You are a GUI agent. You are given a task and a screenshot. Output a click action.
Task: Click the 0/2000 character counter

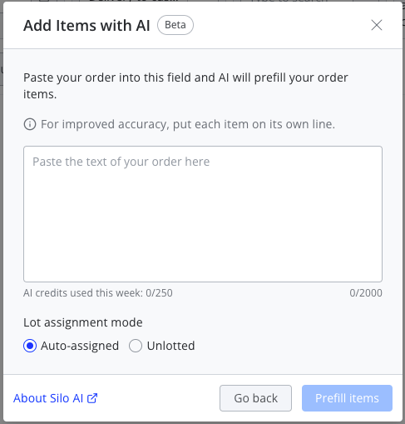click(366, 293)
